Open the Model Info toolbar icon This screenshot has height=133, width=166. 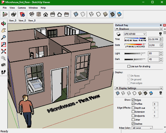pos(22,14)
